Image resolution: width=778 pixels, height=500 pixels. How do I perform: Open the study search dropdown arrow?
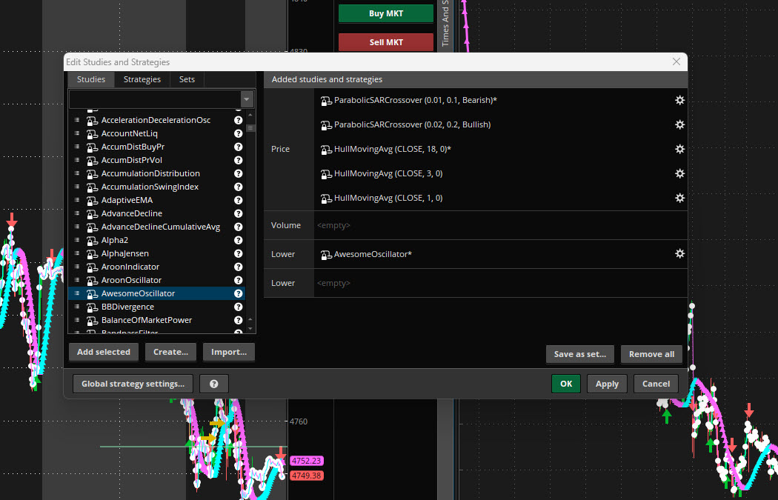(246, 99)
